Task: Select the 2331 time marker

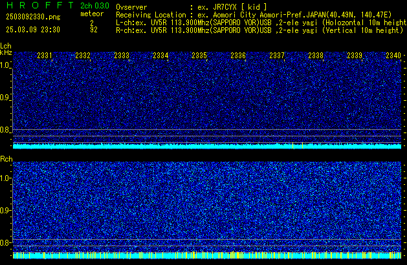Action: (45, 56)
